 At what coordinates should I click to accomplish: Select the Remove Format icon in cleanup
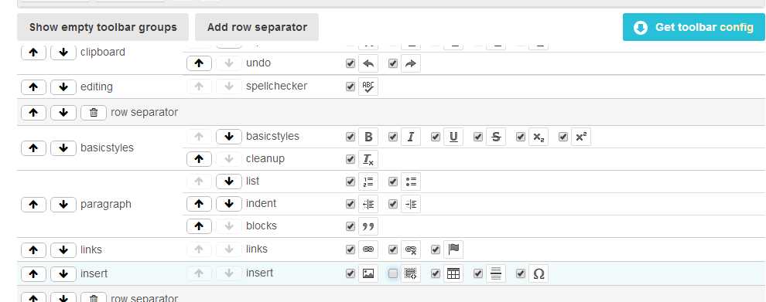pos(368,159)
